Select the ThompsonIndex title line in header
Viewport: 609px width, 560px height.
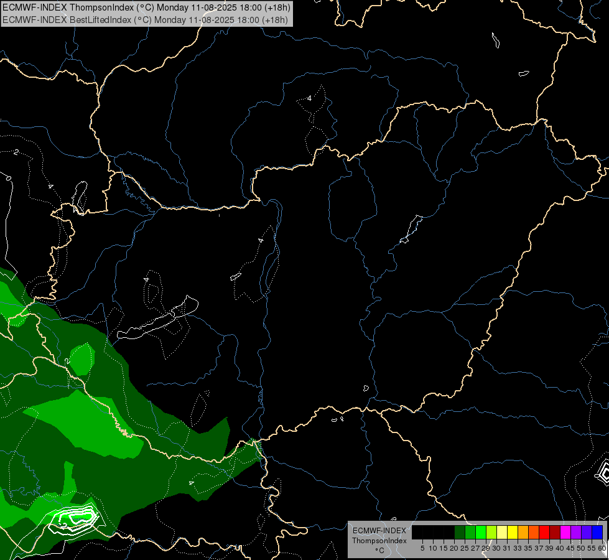pyautogui.click(x=146, y=7)
